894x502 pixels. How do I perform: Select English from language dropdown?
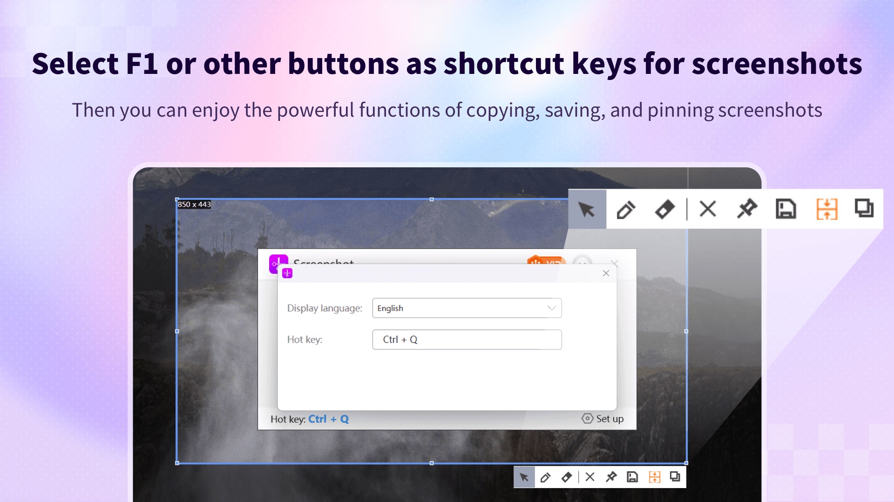pyautogui.click(x=466, y=308)
